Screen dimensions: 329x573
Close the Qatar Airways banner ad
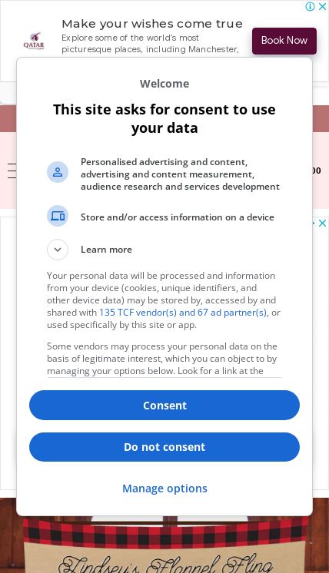coord(322,6)
